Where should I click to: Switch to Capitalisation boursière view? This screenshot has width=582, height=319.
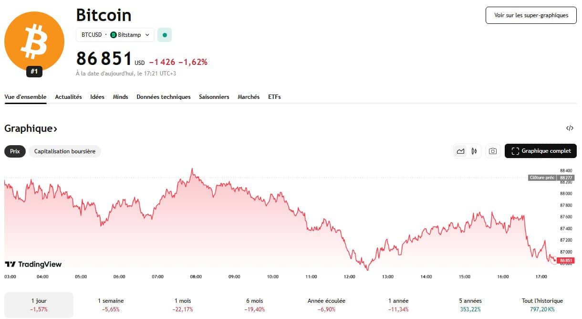[x=64, y=151]
